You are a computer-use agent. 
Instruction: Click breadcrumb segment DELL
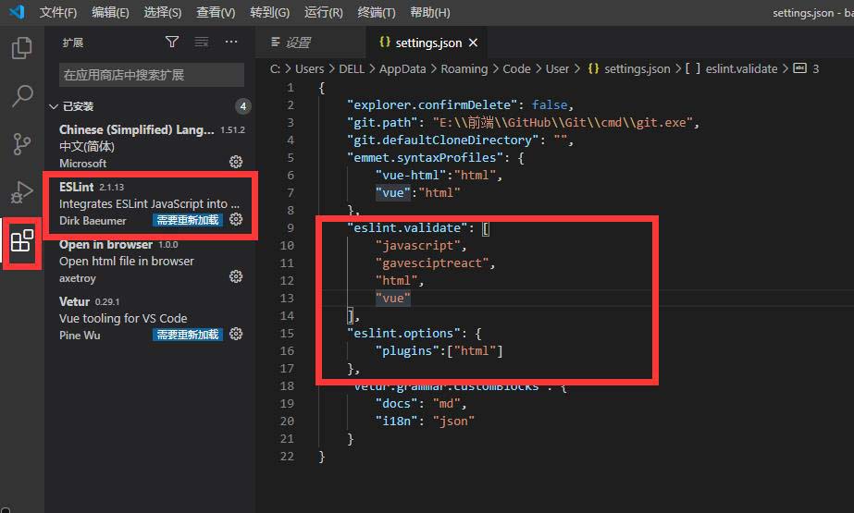click(352, 68)
